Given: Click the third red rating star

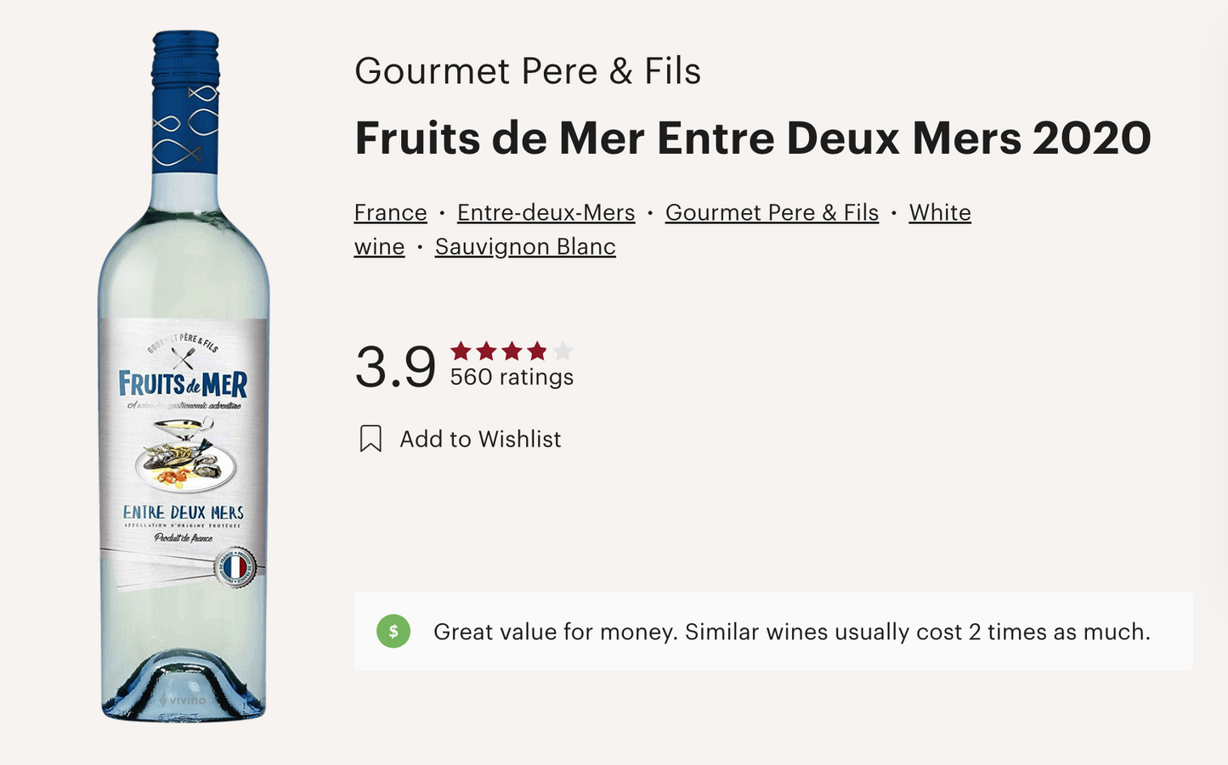Looking at the screenshot, I should click(512, 351).
